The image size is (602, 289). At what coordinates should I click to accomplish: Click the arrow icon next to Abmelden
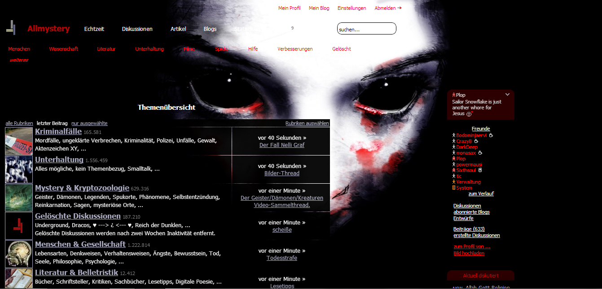[400, 8]
